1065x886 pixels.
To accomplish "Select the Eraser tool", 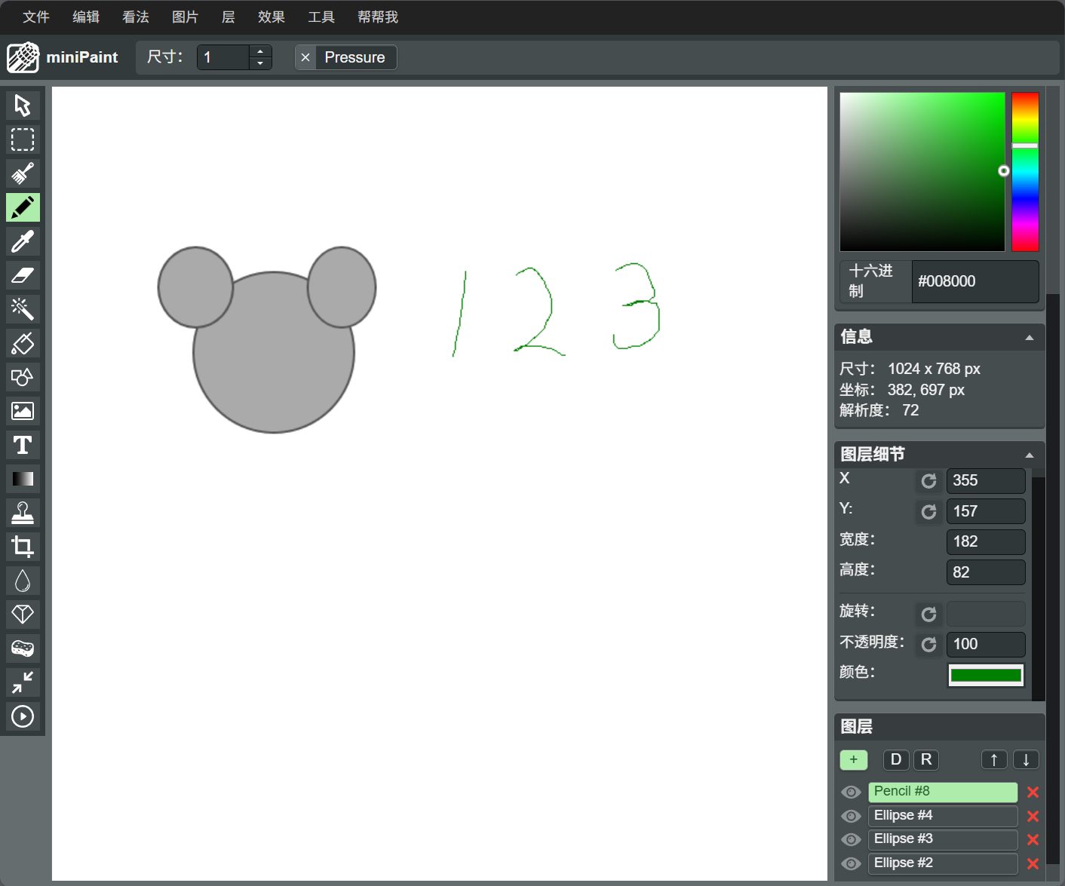I will click(x=23, y=275).
